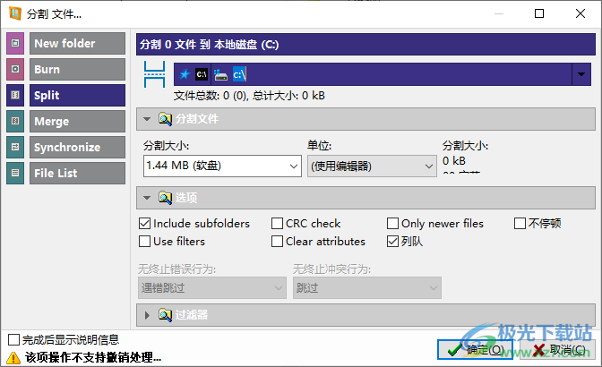Enable Only newer files
This screenshot has height=367, width=602.
[x=392, y=224]
